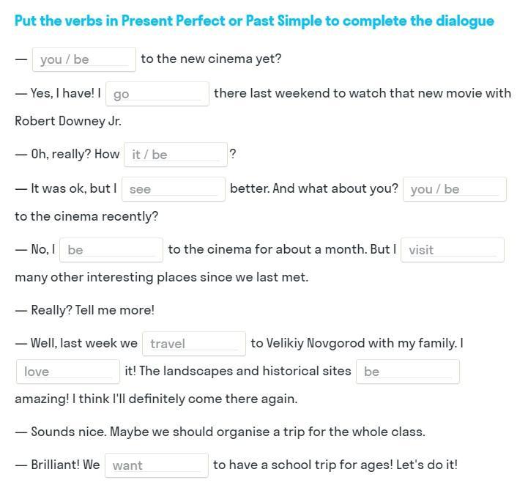The height and width of the screenshot is (494, 528).
Task: Click the sentence 'I think I'll definitely come there again'
Action: pyautogui.click(x=185, y=399)
